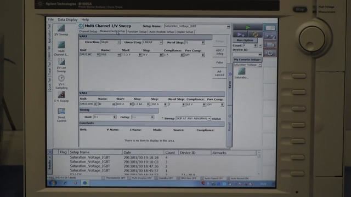This screenshot has height=197, width=351.
Task: Click the topmost icon in right icon column
Action: (270, 28)
